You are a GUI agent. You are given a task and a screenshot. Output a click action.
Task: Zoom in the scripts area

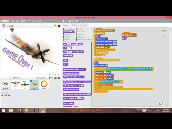pyautogui.click(x=166, y=104)
